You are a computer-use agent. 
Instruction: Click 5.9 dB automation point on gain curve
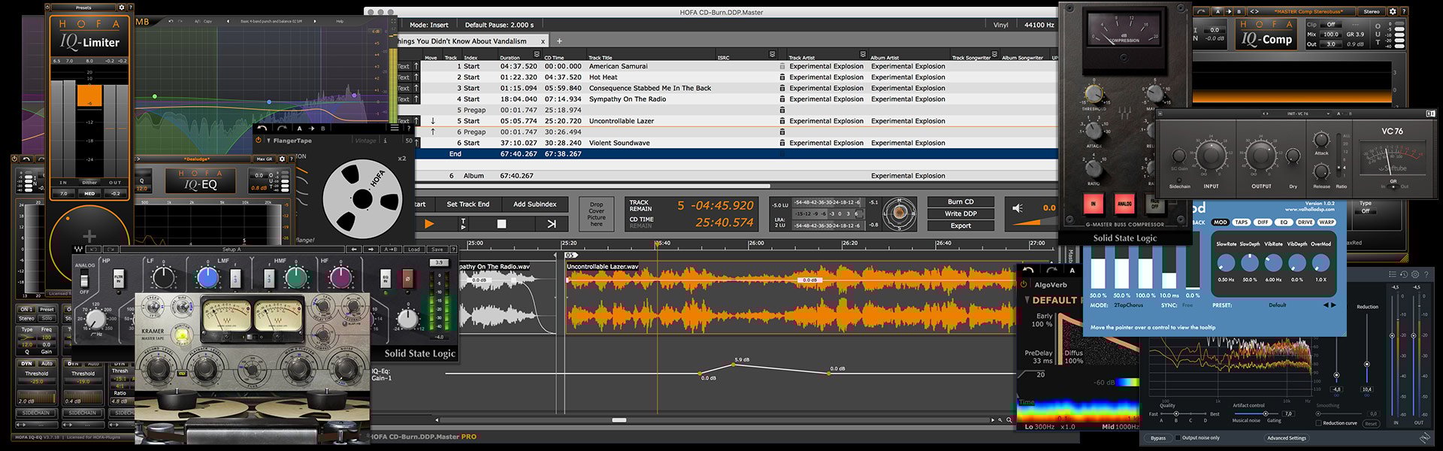click(734, 365)
